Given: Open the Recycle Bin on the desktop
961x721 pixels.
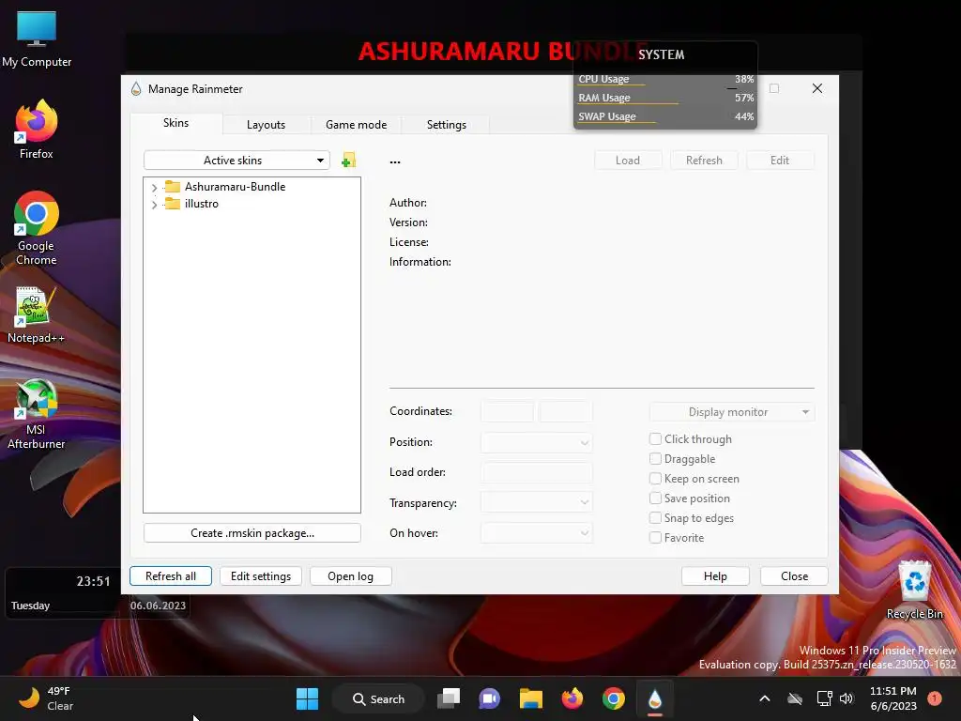Looking at the screenshot, I should pyautogui.click(x=914, y=591).
